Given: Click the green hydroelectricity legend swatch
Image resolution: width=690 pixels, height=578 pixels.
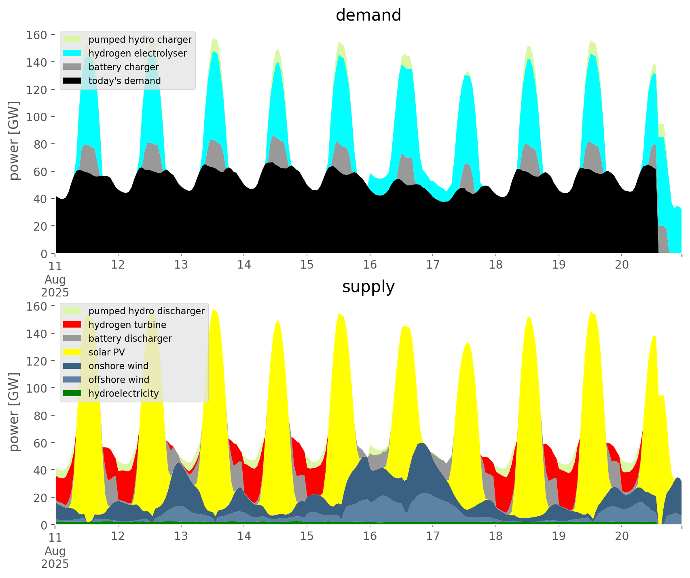Looking at the screenshot, I should pos(72,393).
